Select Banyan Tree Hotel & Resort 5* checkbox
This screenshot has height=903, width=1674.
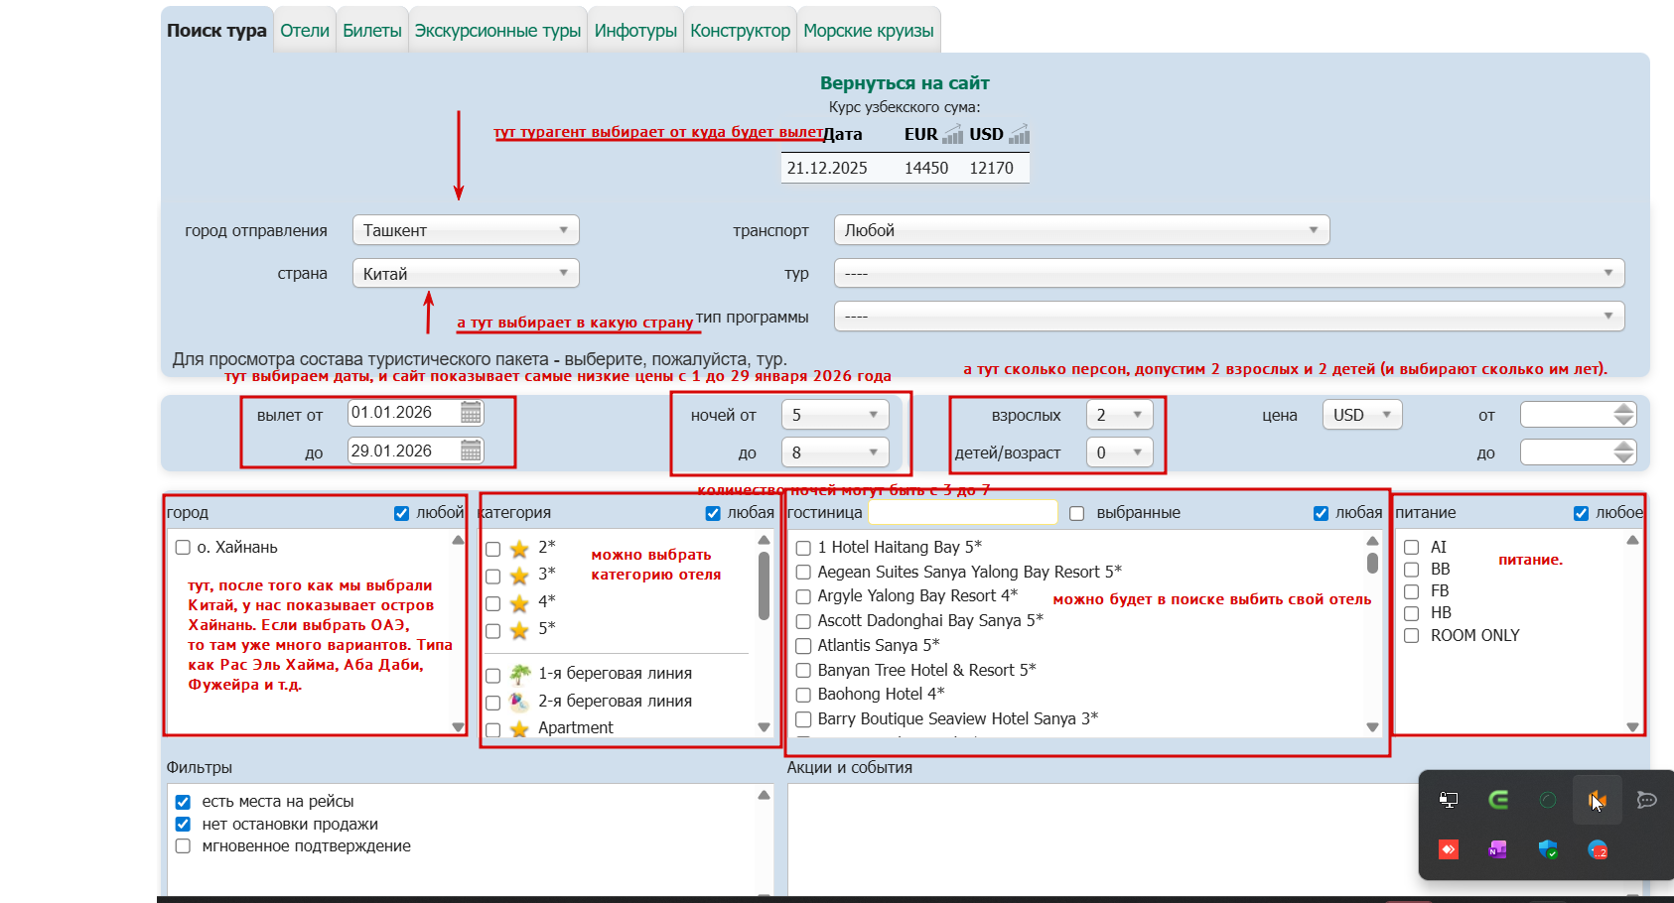click(x=804, y=671)
